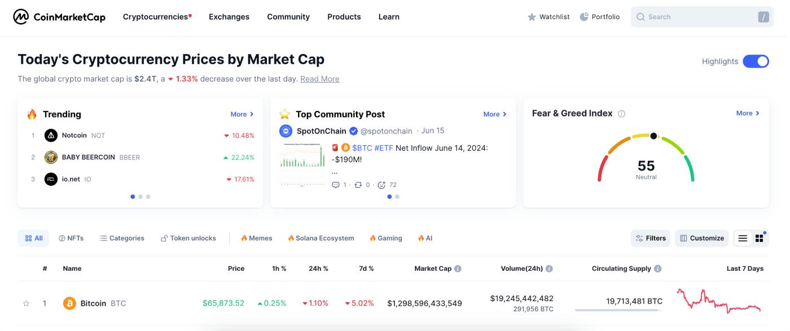Open Cryptocurrencies menu
The height and width of the screenshot is (331, 790).
pos(157,17)
